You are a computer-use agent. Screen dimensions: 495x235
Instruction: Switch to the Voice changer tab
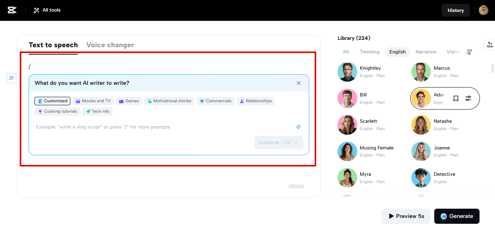point(110,45)
